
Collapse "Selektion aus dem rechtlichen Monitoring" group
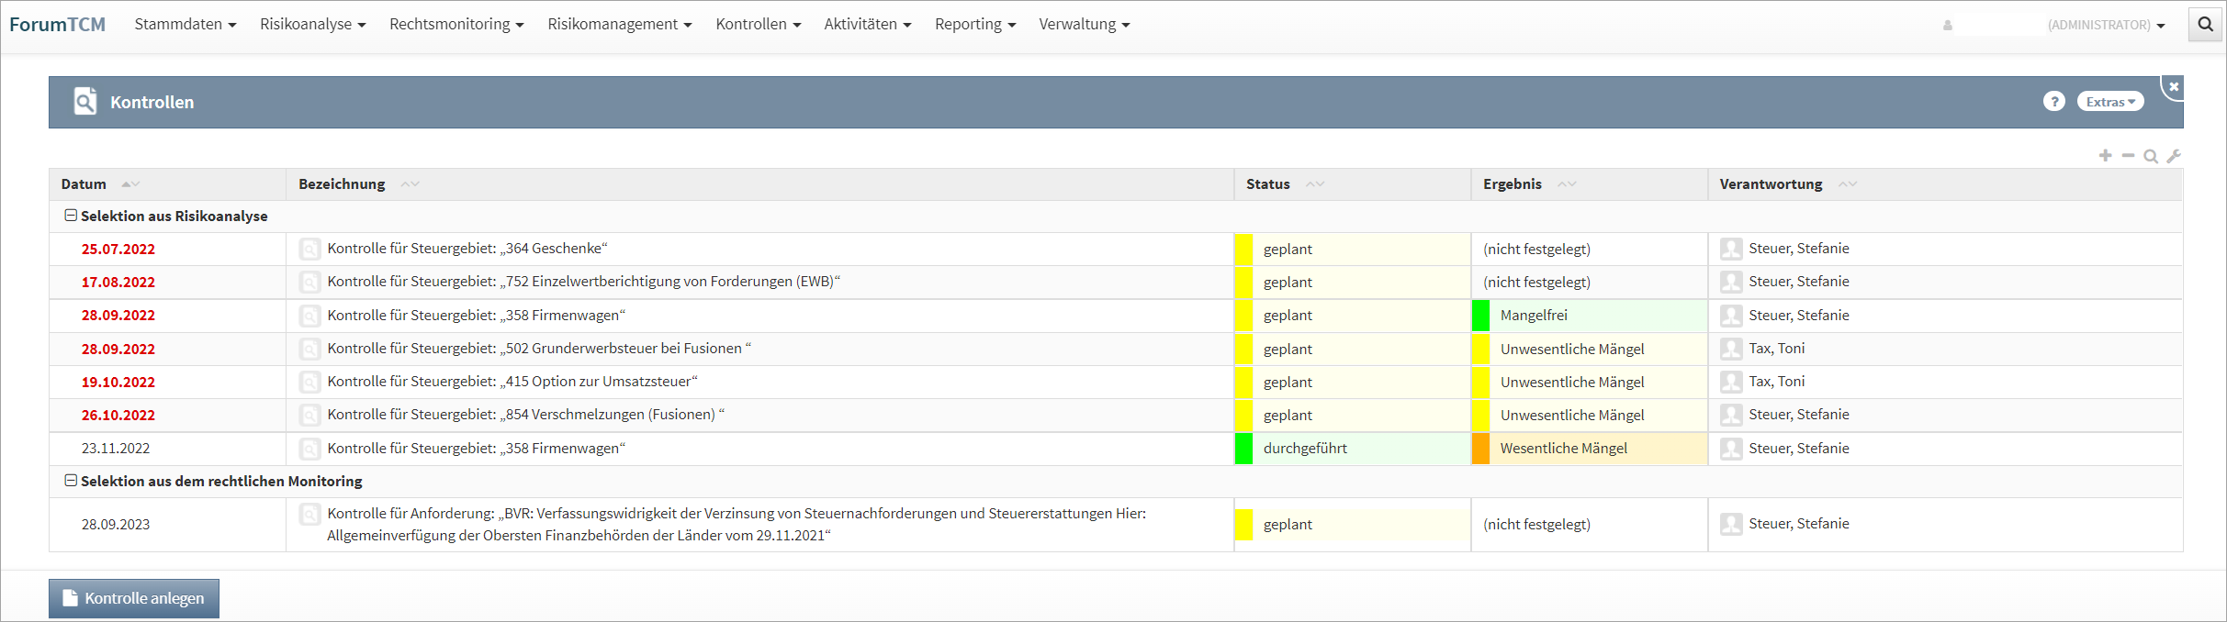click(71, 481)
